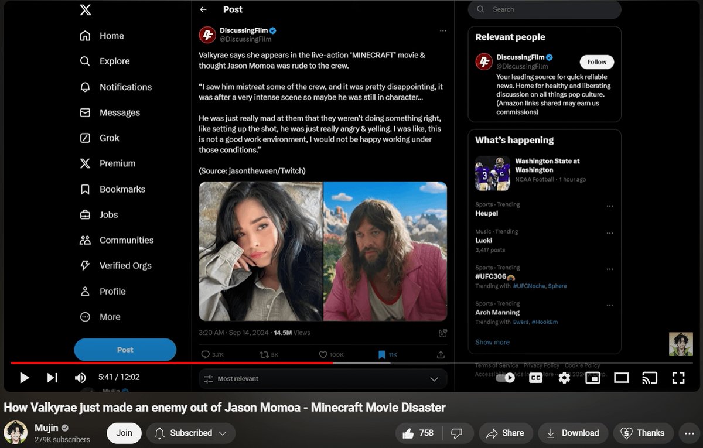Skip to next video

[x=52, y=378]
